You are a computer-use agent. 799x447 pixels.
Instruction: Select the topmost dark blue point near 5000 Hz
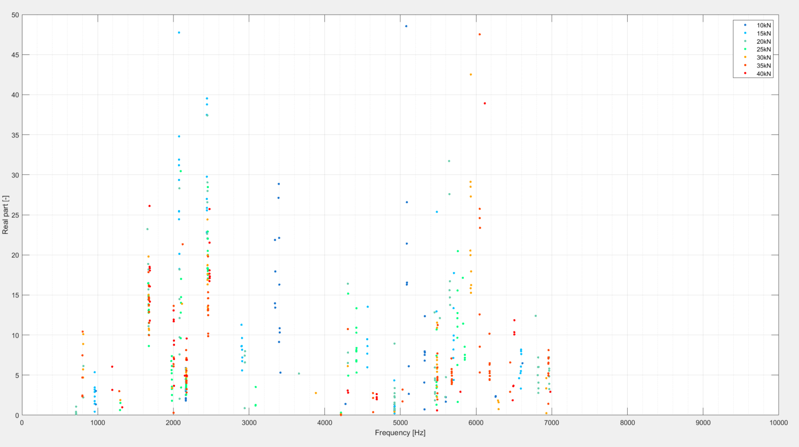[406, 26]
